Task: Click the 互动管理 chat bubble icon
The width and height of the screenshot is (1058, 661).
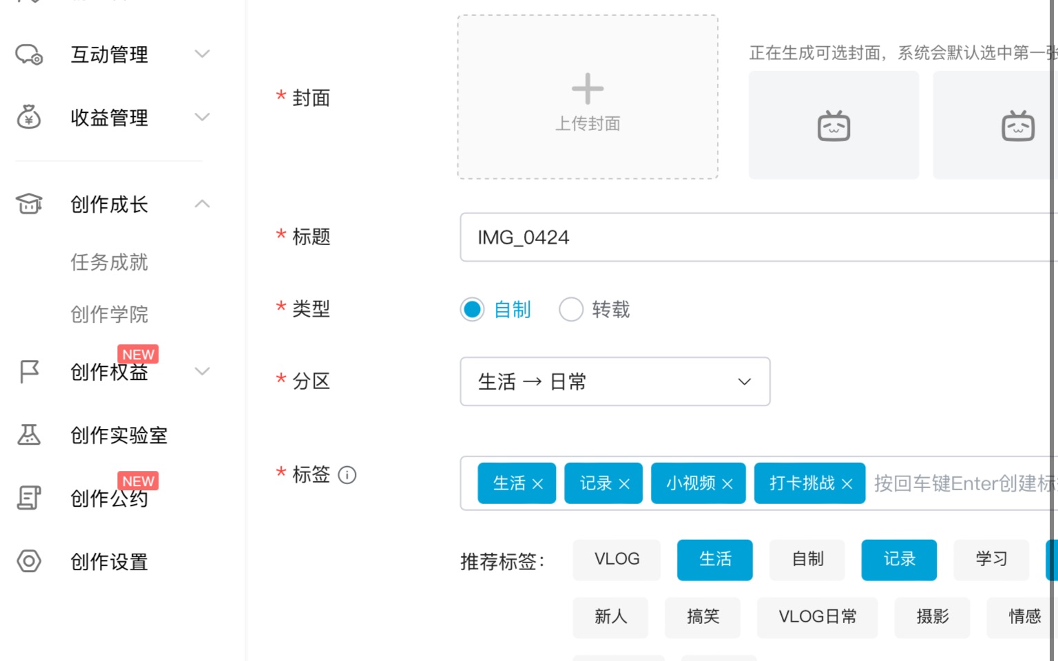Action: pyautogui.click(x=29, y=54)
